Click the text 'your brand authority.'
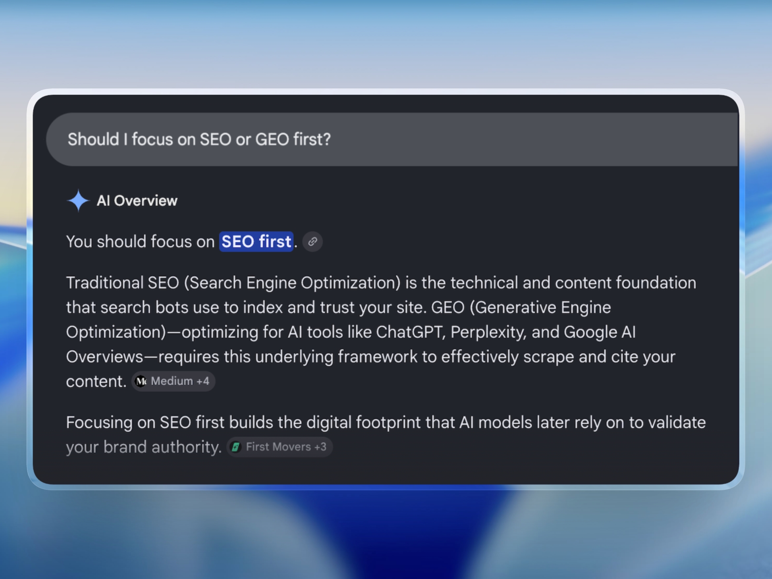 click(x=144, y=447)
